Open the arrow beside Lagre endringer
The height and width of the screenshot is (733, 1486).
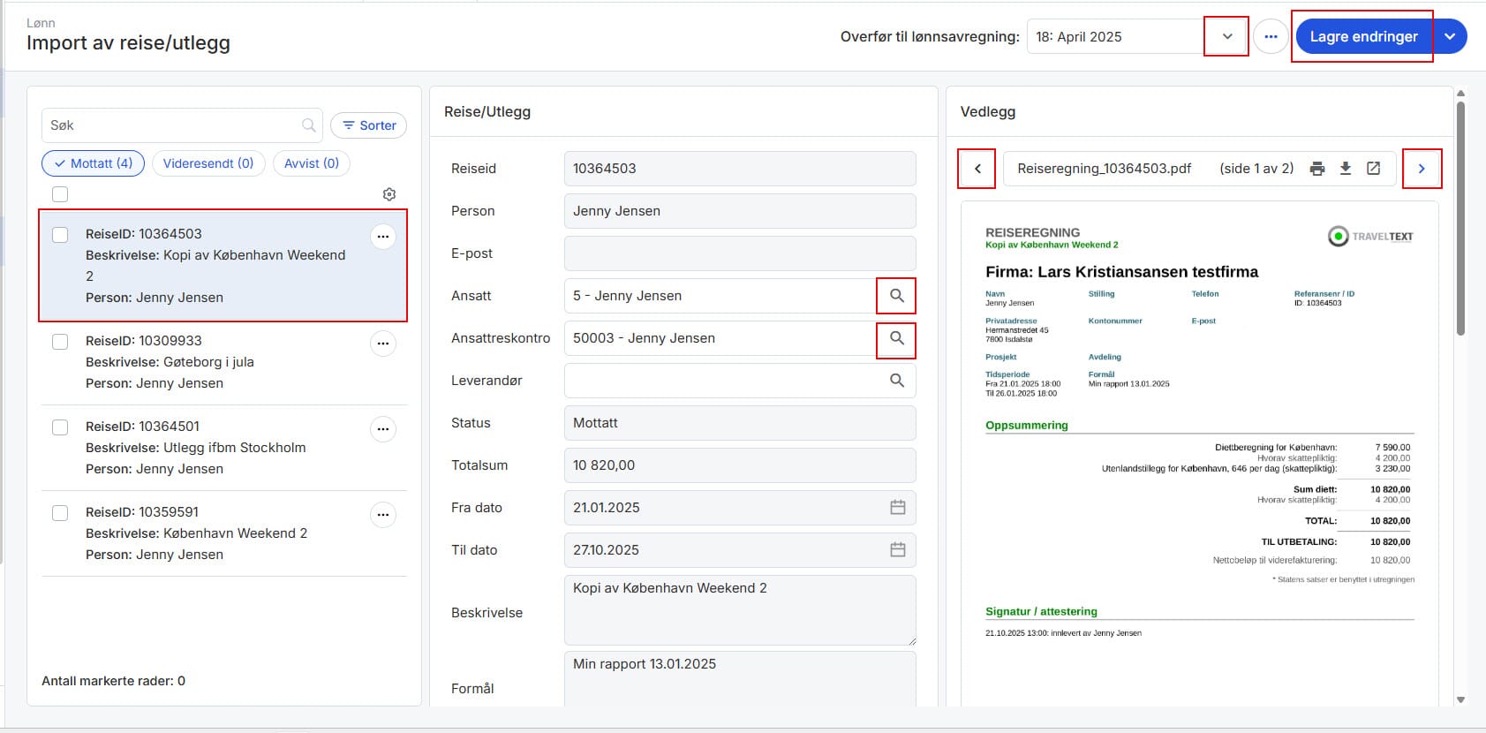[x=1450, y=37]
